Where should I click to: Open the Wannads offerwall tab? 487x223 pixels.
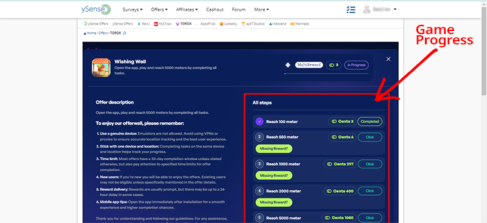coord(300,24)
